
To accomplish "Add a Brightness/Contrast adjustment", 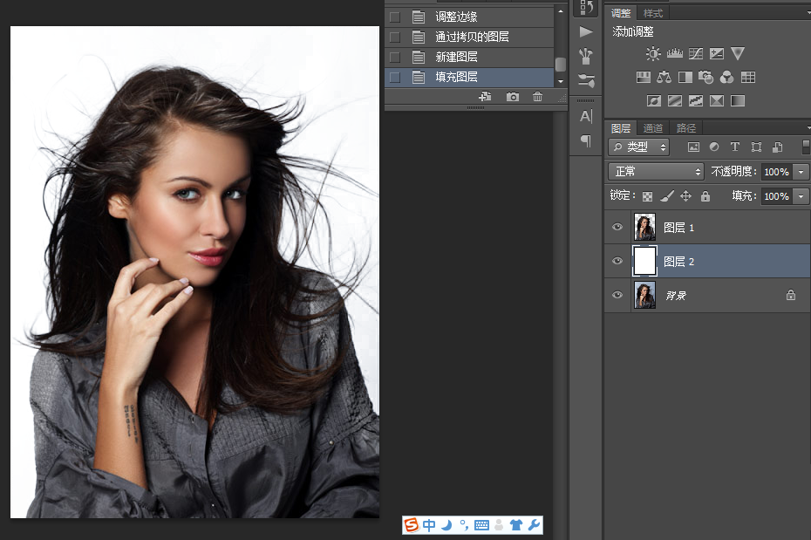I will pyautogui.click(x=653, y=54).
